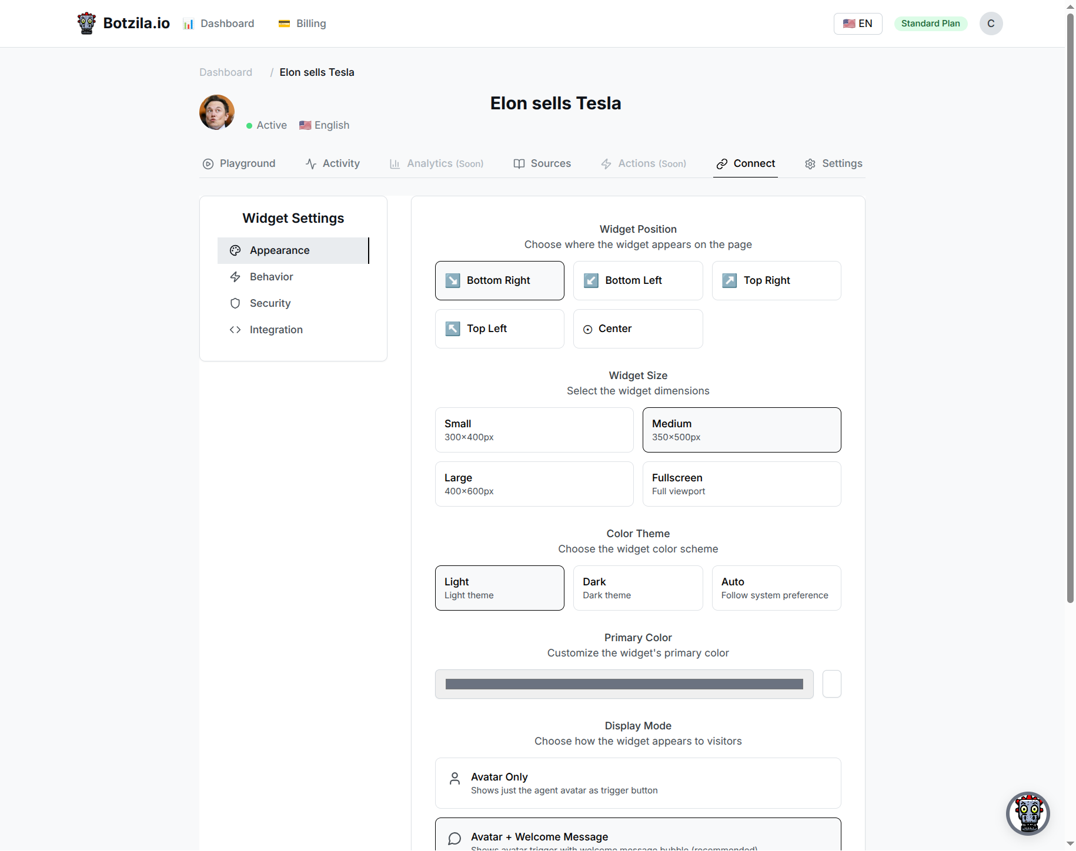
Task: Switch to the Playground tab
Action: click(239, 163)
